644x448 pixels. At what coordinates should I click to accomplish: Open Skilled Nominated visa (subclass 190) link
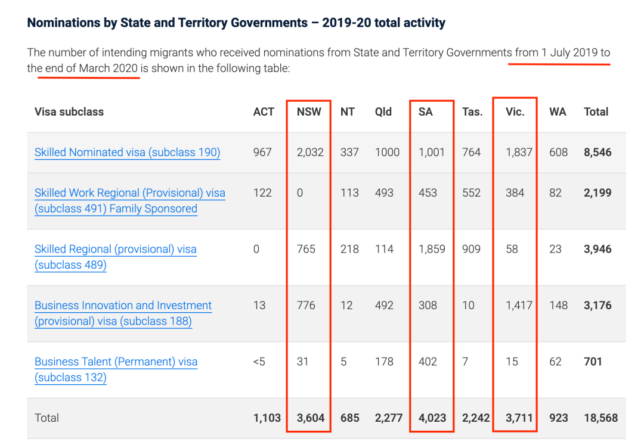pyautogui.click(x=128, y=152)
